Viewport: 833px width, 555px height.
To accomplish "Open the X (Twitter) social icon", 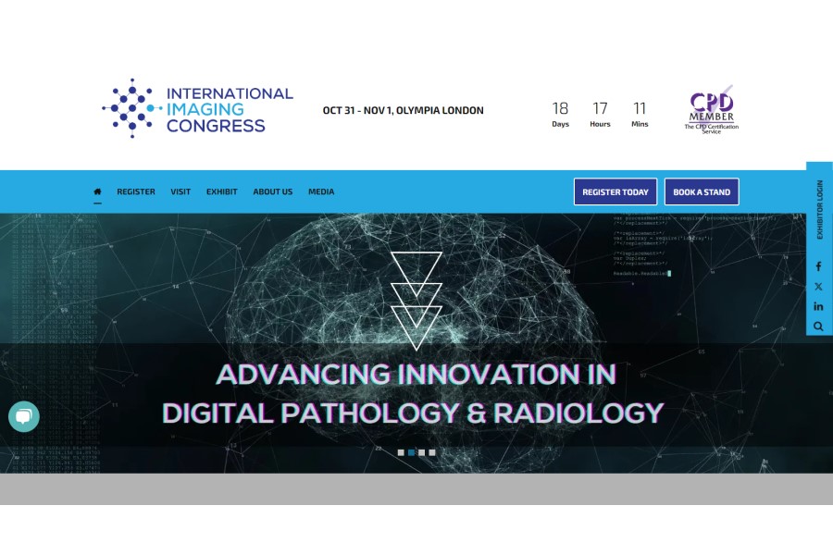I will 818,286.
